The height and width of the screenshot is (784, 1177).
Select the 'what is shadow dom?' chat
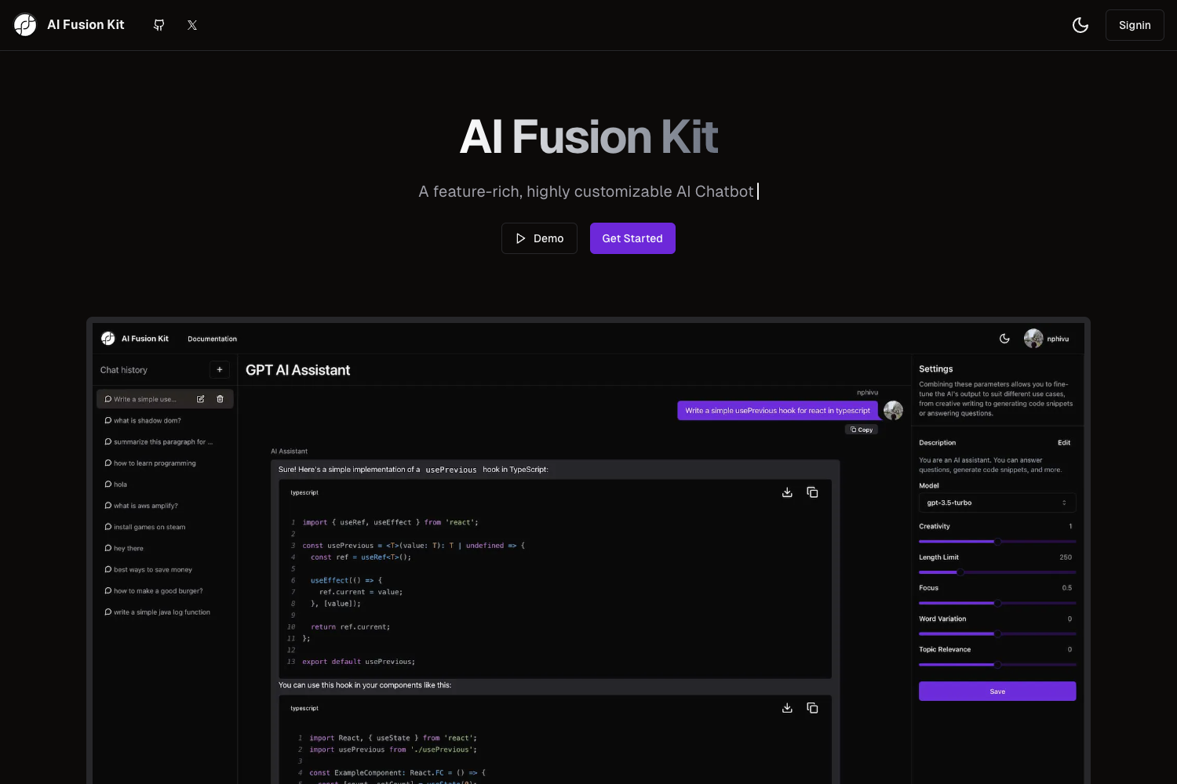(147, 420)
